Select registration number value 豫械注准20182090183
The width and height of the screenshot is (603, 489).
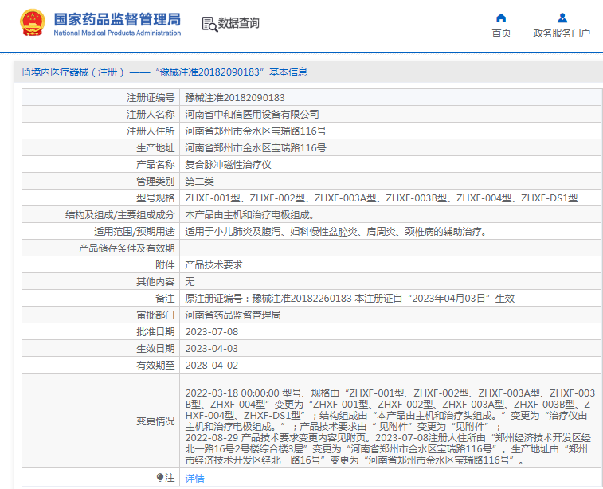tap(235, 98)
